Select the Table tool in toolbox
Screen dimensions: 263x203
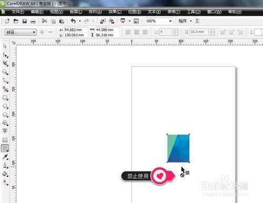(5, 140)
